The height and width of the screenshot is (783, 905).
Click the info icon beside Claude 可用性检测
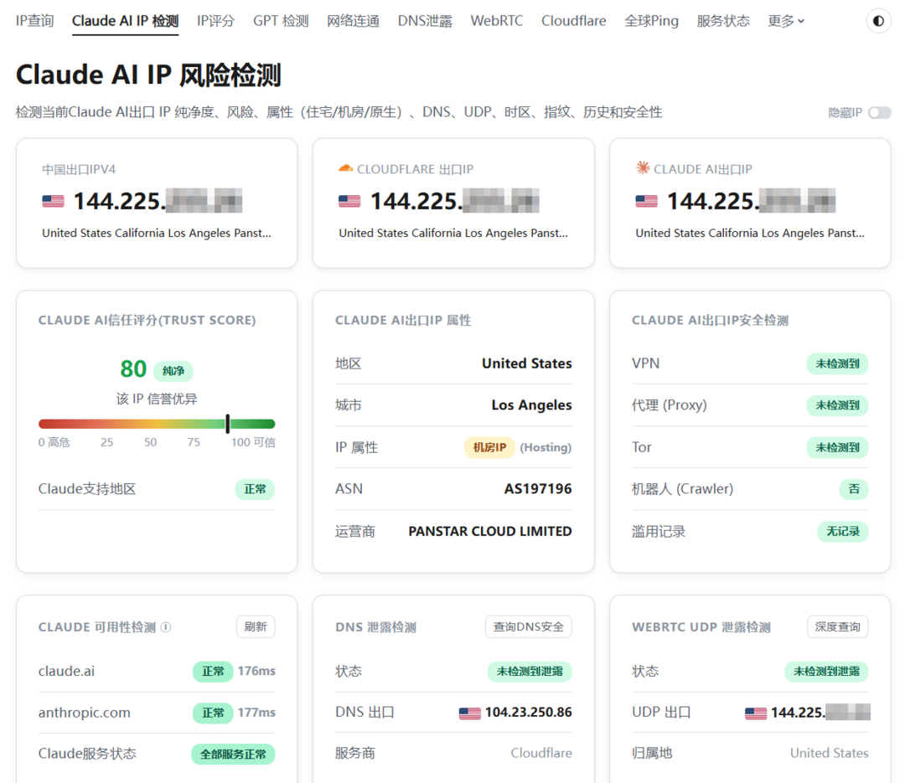pos(166,627)
